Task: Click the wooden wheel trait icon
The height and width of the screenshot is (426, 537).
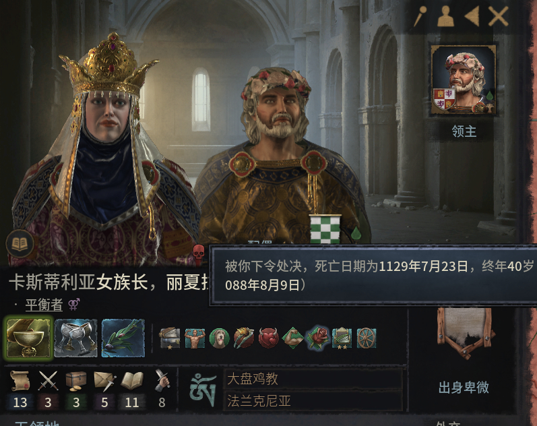Action: tap(367, 338)
